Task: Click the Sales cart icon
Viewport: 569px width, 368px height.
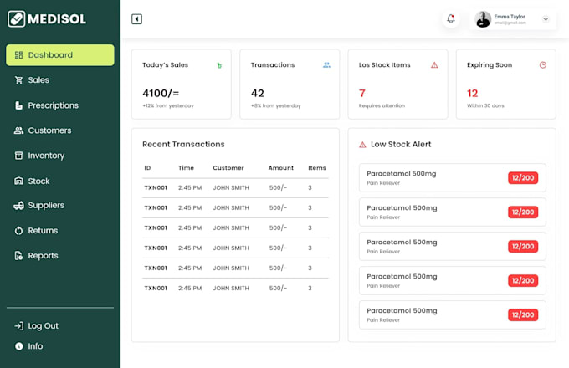Action: click(18, 80)
